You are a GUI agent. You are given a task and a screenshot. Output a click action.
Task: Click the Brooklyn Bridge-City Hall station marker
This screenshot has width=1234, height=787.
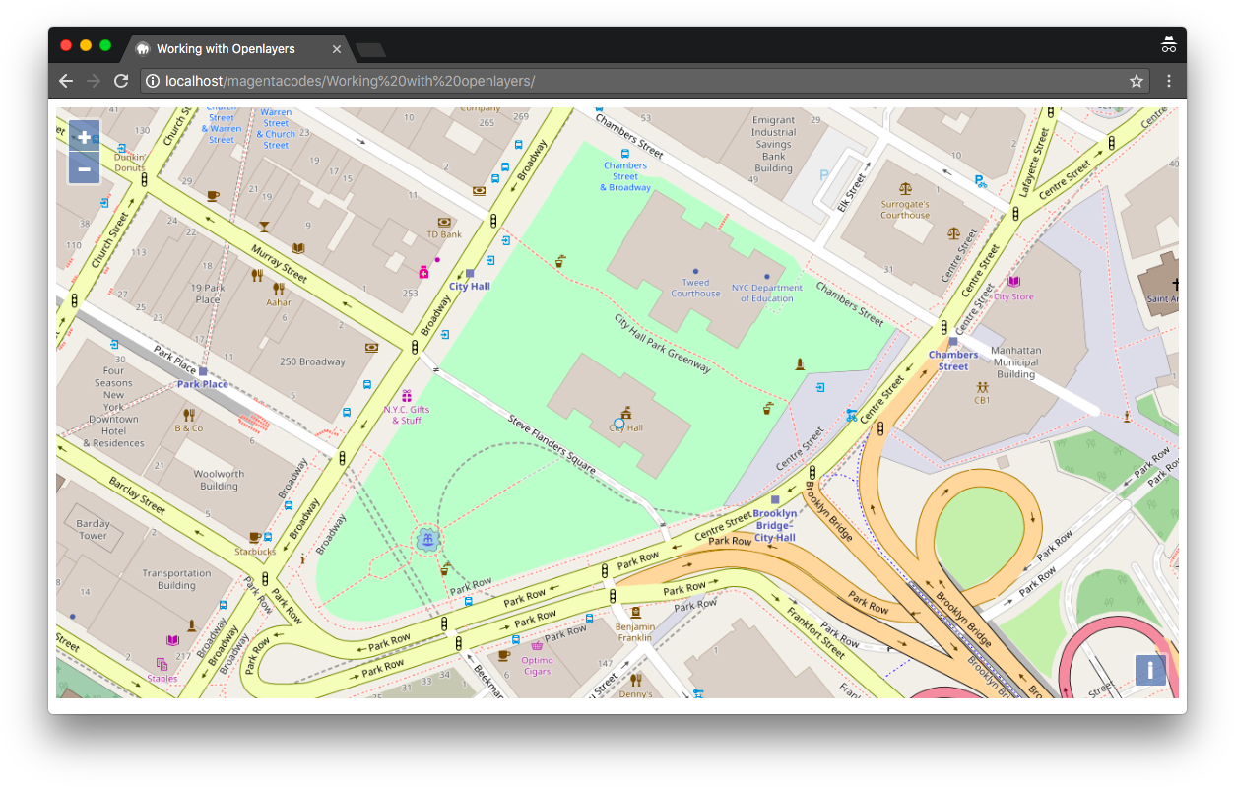(x=775, y=500)
